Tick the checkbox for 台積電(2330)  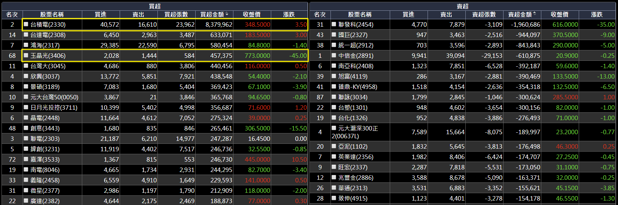coord(26,24)
